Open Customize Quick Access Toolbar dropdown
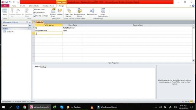The height and width of the screenshot is (110, 196). [x=19, y=2]
